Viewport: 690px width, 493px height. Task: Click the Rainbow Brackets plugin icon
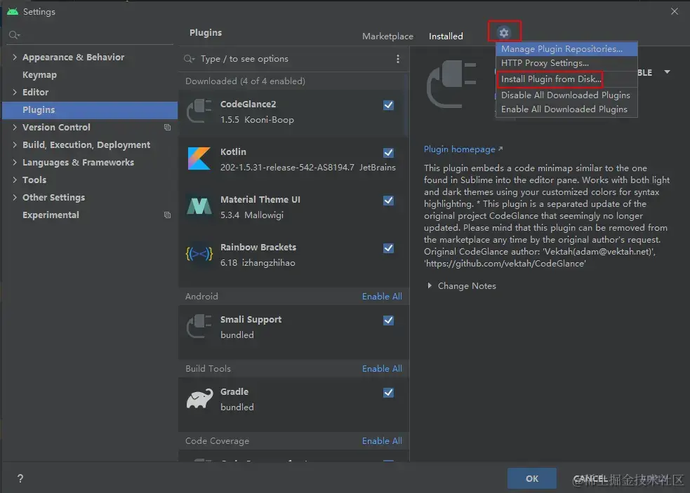tap(199, 254)
